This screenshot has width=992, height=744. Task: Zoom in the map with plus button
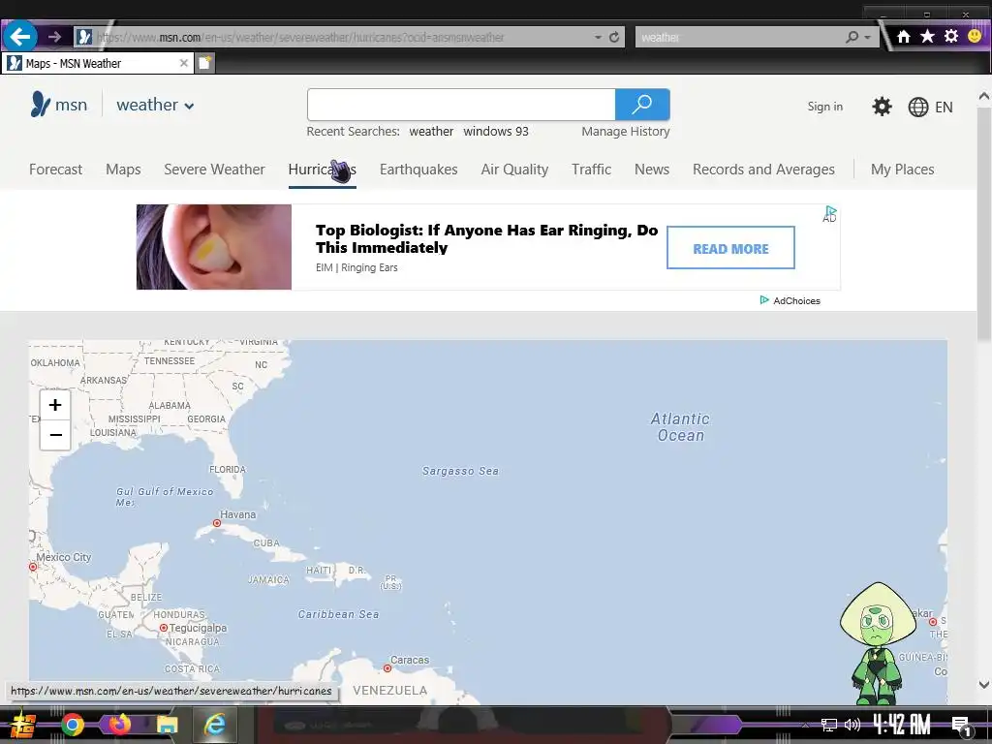55,405
